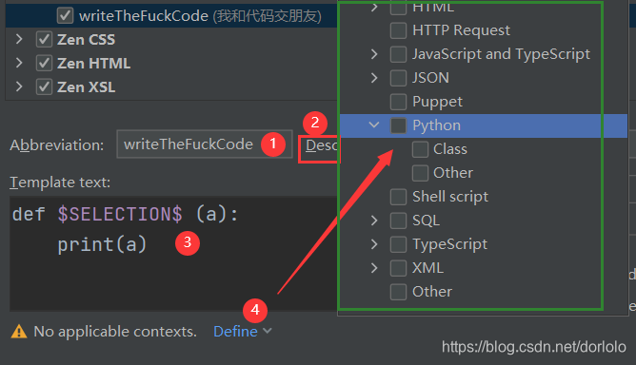Open the Define contexts dropdown arrow
636x365 pixels.
268,331
